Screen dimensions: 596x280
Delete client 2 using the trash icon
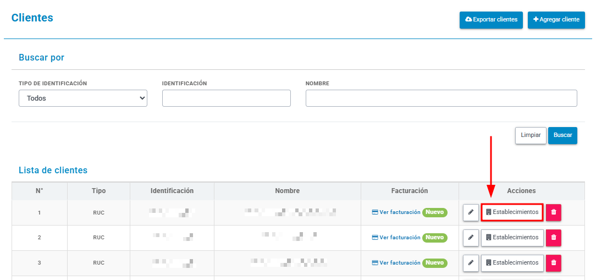tap(554, 238)
